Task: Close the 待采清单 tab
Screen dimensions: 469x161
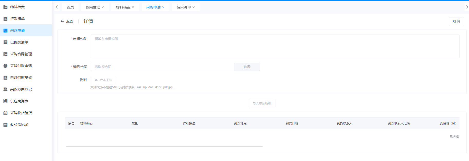Action: click(194, 7)
